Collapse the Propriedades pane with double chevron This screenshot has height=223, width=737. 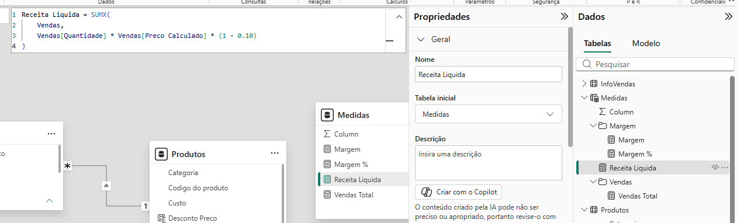564,17
